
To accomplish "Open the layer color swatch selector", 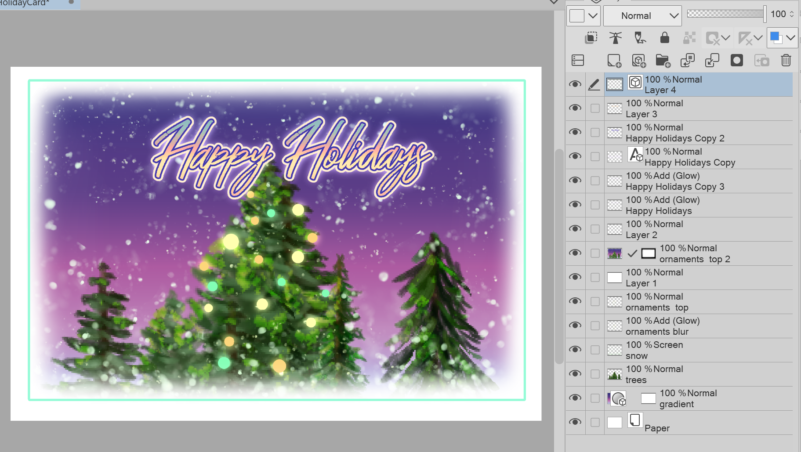I will (776, 38).
